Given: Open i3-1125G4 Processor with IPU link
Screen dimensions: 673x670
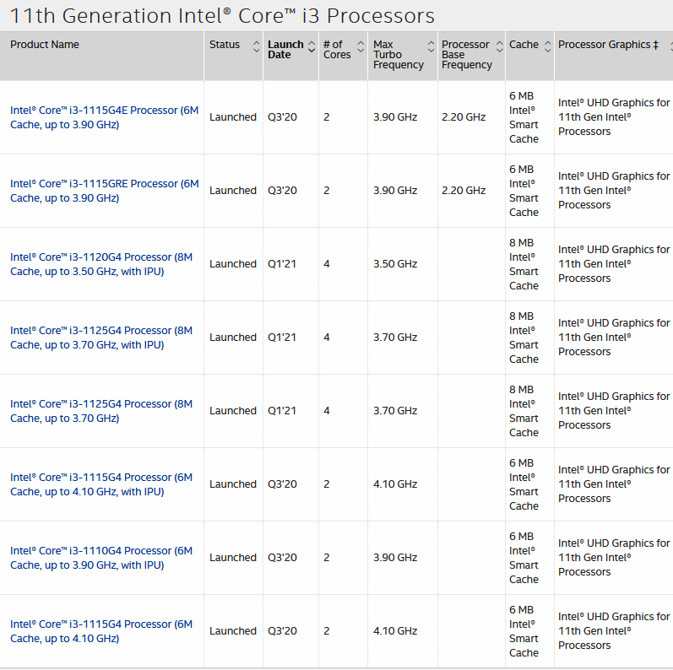Looking at the screenshot, I should pos(101,338).
